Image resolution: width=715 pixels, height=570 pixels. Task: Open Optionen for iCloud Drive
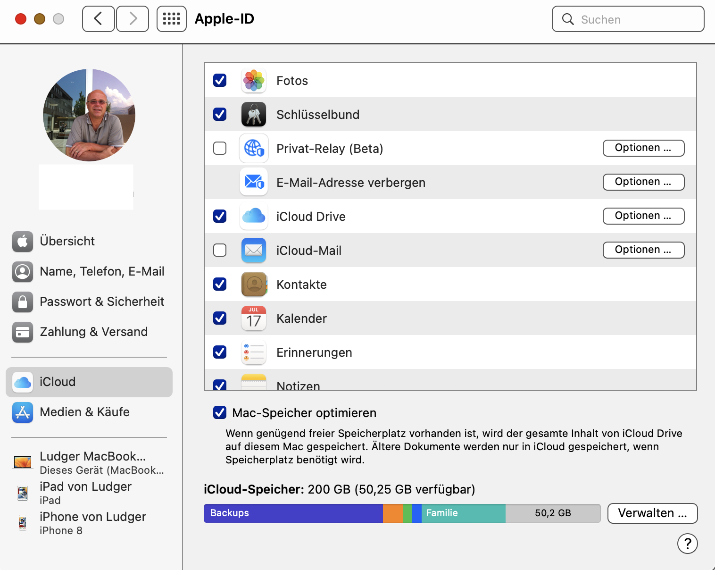point(643,216)
